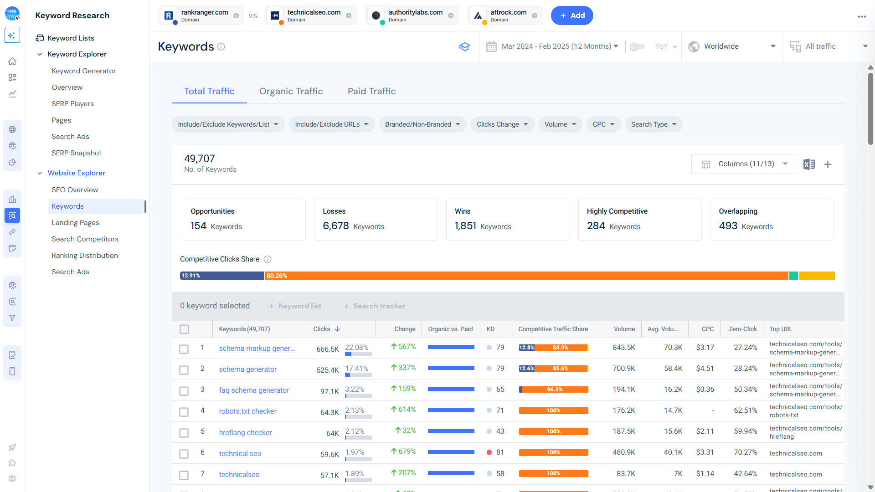875x492 pixels.
Task: Open the home icon in left rail
Action: coord(12,61)
